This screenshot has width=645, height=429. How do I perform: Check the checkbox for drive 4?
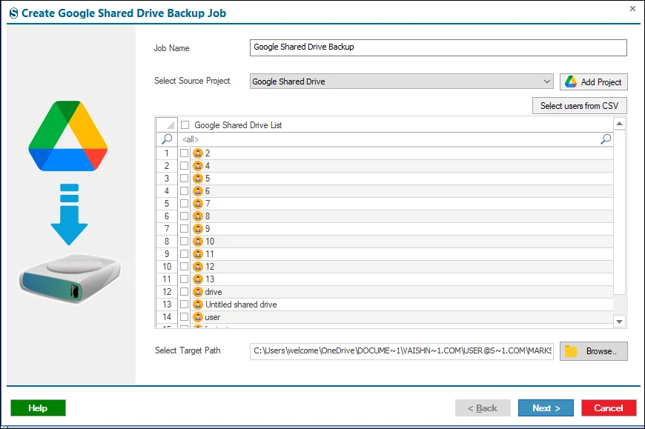tap(185, 166)
